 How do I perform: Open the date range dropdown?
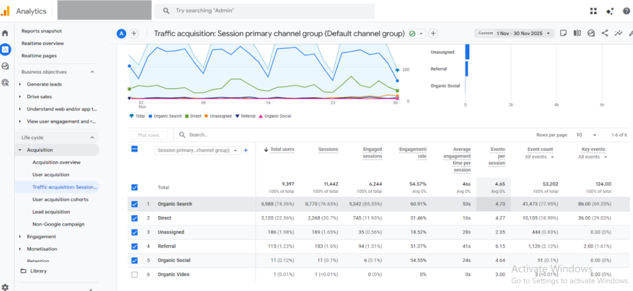523,33
